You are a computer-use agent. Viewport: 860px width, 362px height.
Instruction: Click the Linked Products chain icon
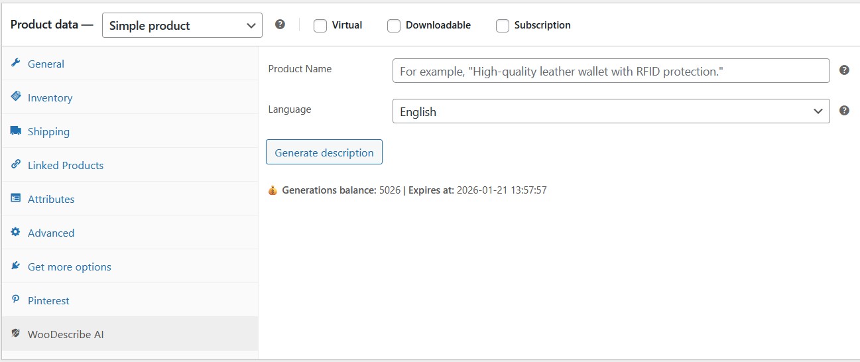(x=16, y=164)
